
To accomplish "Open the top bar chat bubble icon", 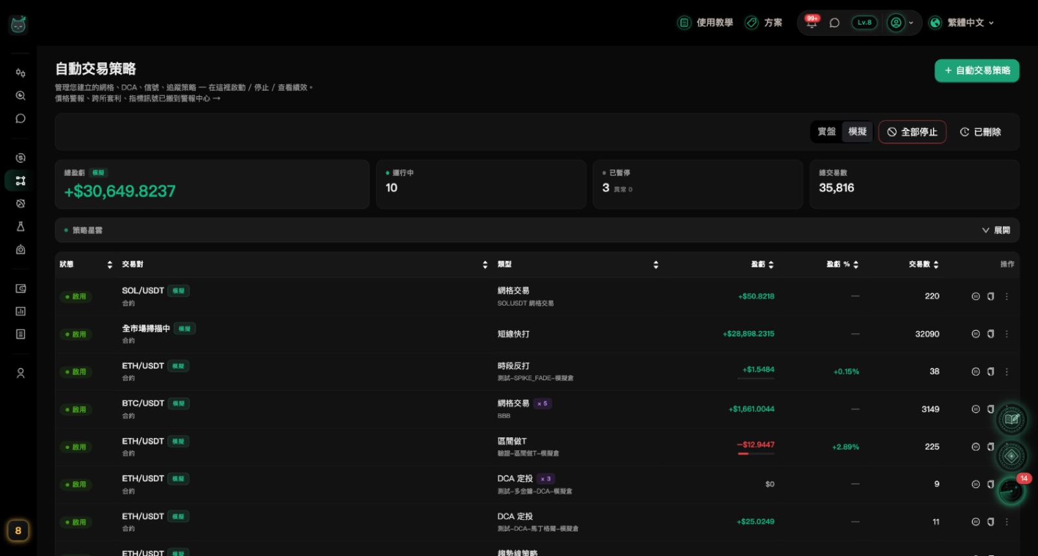I will click(835, 23).
